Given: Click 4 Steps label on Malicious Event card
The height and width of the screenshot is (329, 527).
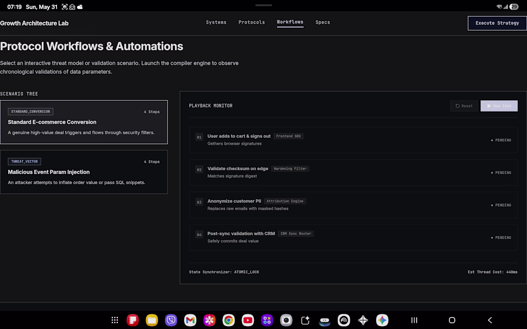Looking at the screenshot, I should point(151,162).
